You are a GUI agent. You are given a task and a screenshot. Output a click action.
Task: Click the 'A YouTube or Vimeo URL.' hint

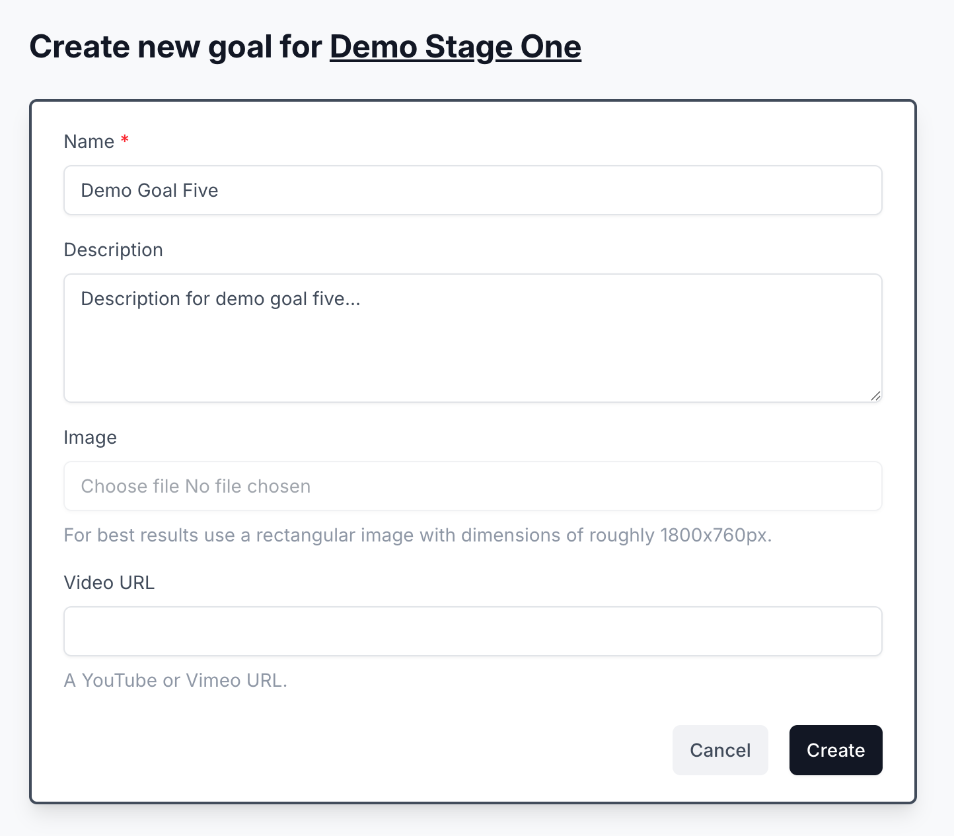(x=176, y=680)
